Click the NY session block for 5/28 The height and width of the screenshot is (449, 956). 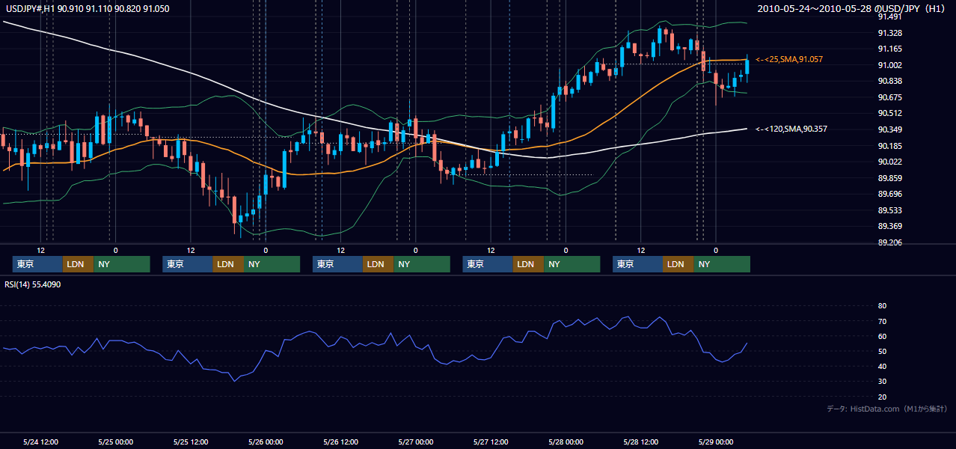click(722, 264)
